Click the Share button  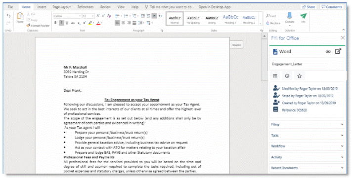(309, 7)
